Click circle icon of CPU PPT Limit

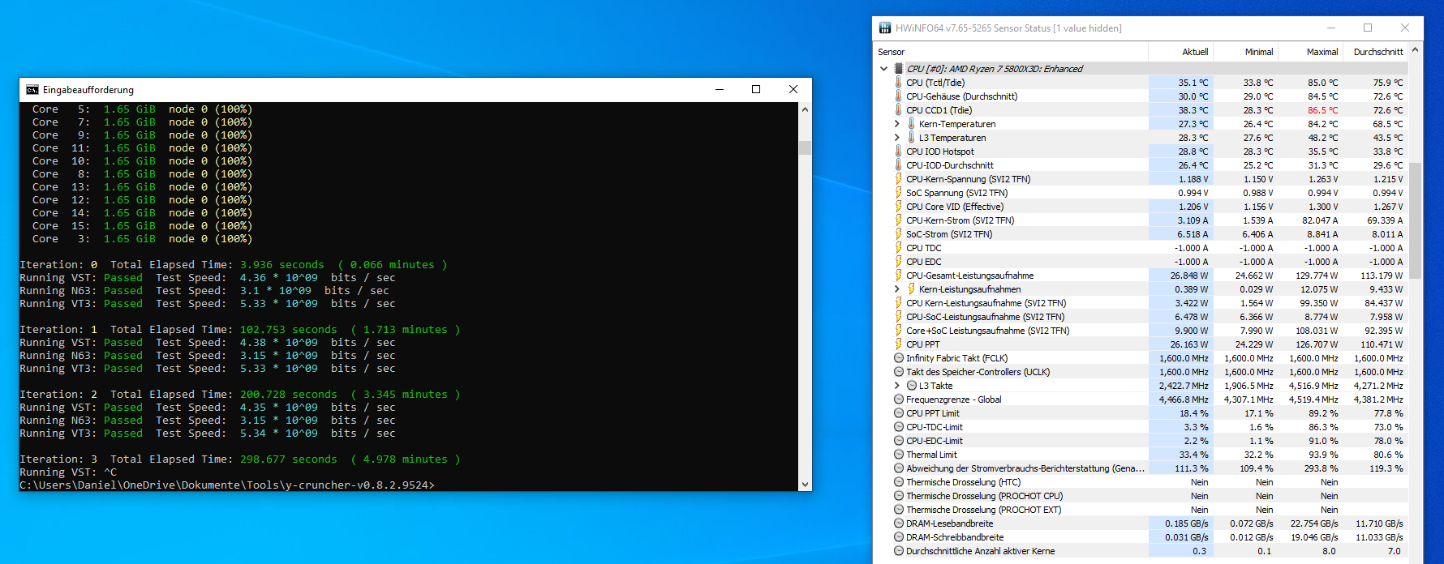pyautogui.click(x=899, y=413)
